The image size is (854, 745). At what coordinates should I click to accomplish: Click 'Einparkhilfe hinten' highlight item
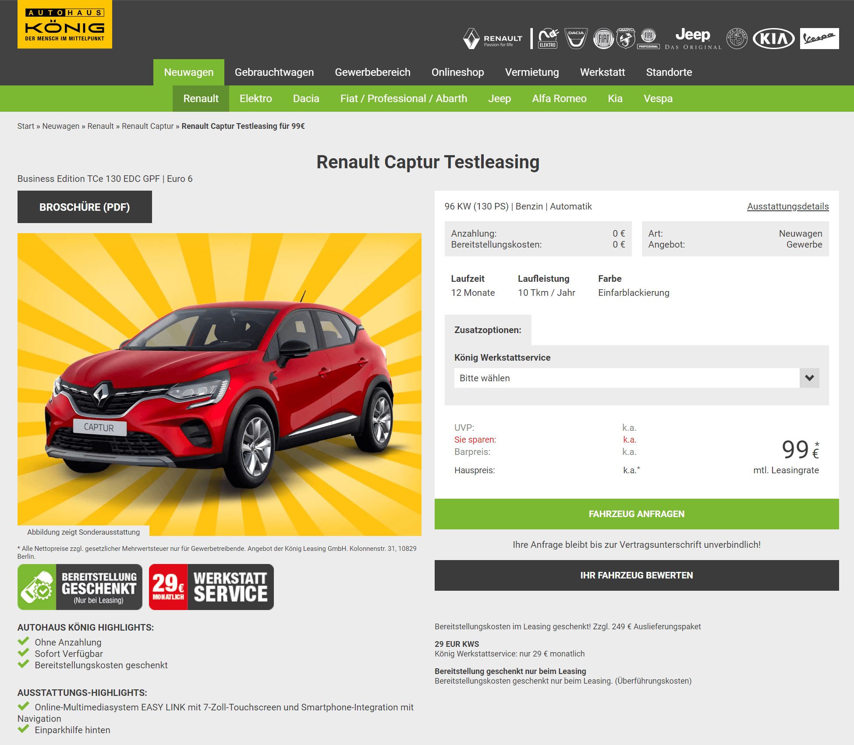pos(72,730)
